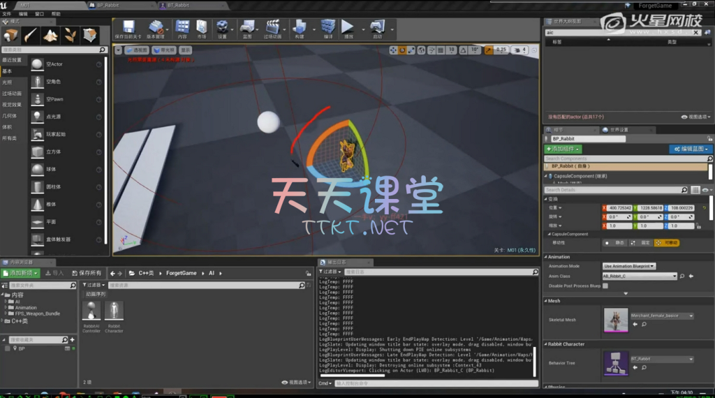The width and height of the screenshot is (715, 398).
Task: Select the Paint brush mode icon
Action: 30,35
